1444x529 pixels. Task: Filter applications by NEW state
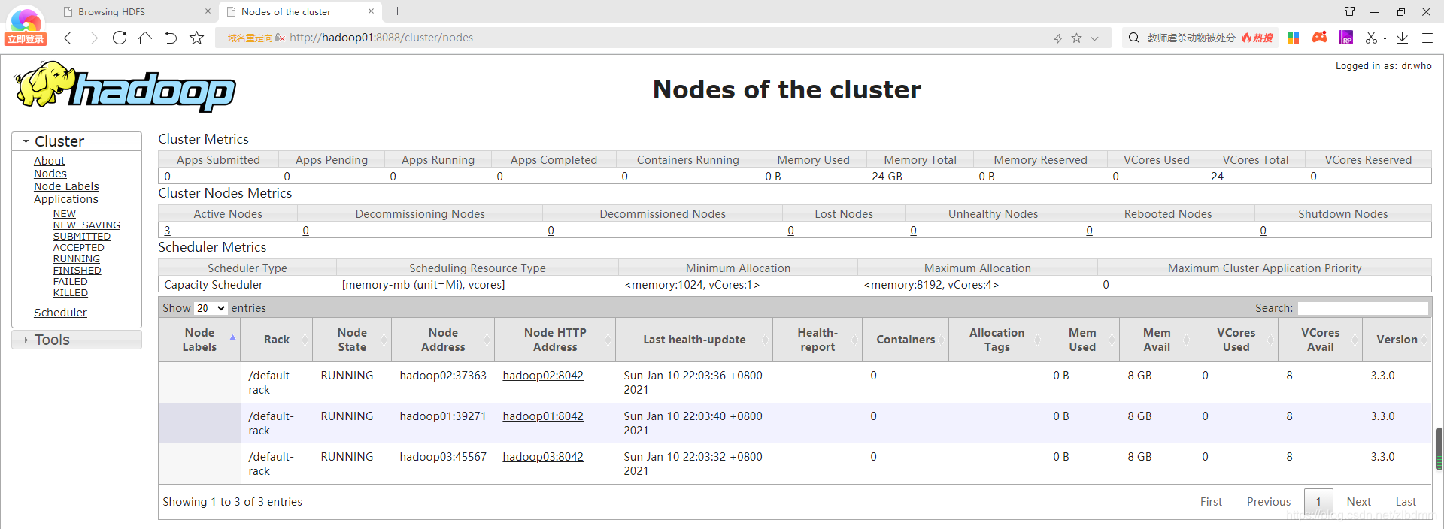(65, 214)
